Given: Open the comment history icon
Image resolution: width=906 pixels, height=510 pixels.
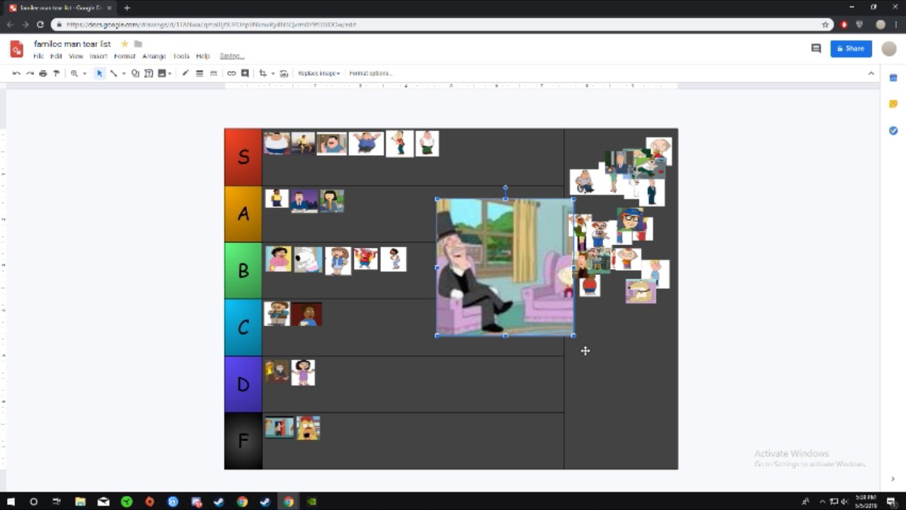Looking at the screenshot, I should 816,48.
